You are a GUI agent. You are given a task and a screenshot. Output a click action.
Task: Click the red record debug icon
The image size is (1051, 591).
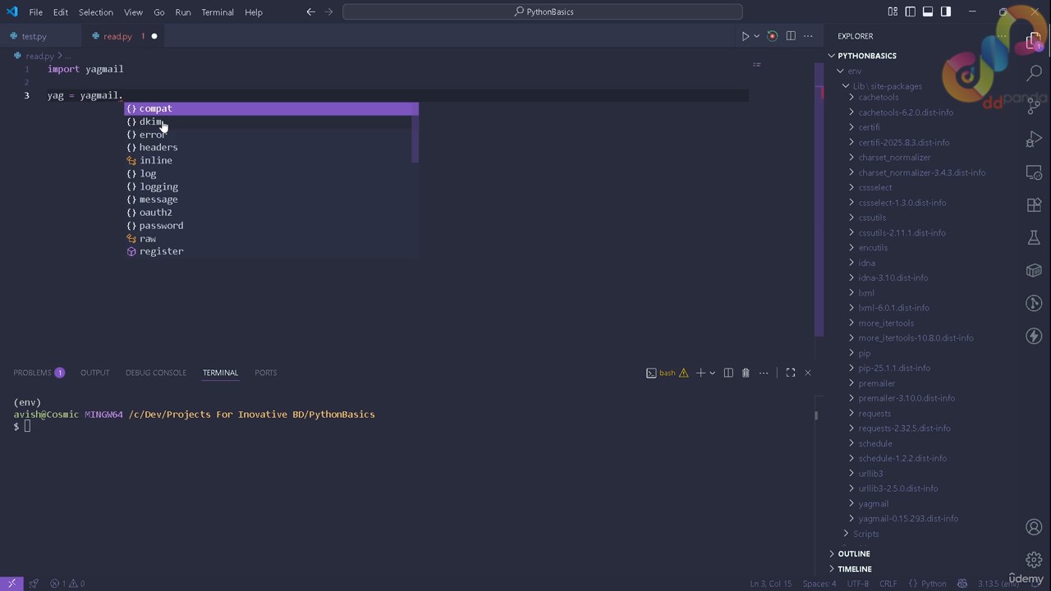coord(772,36)
